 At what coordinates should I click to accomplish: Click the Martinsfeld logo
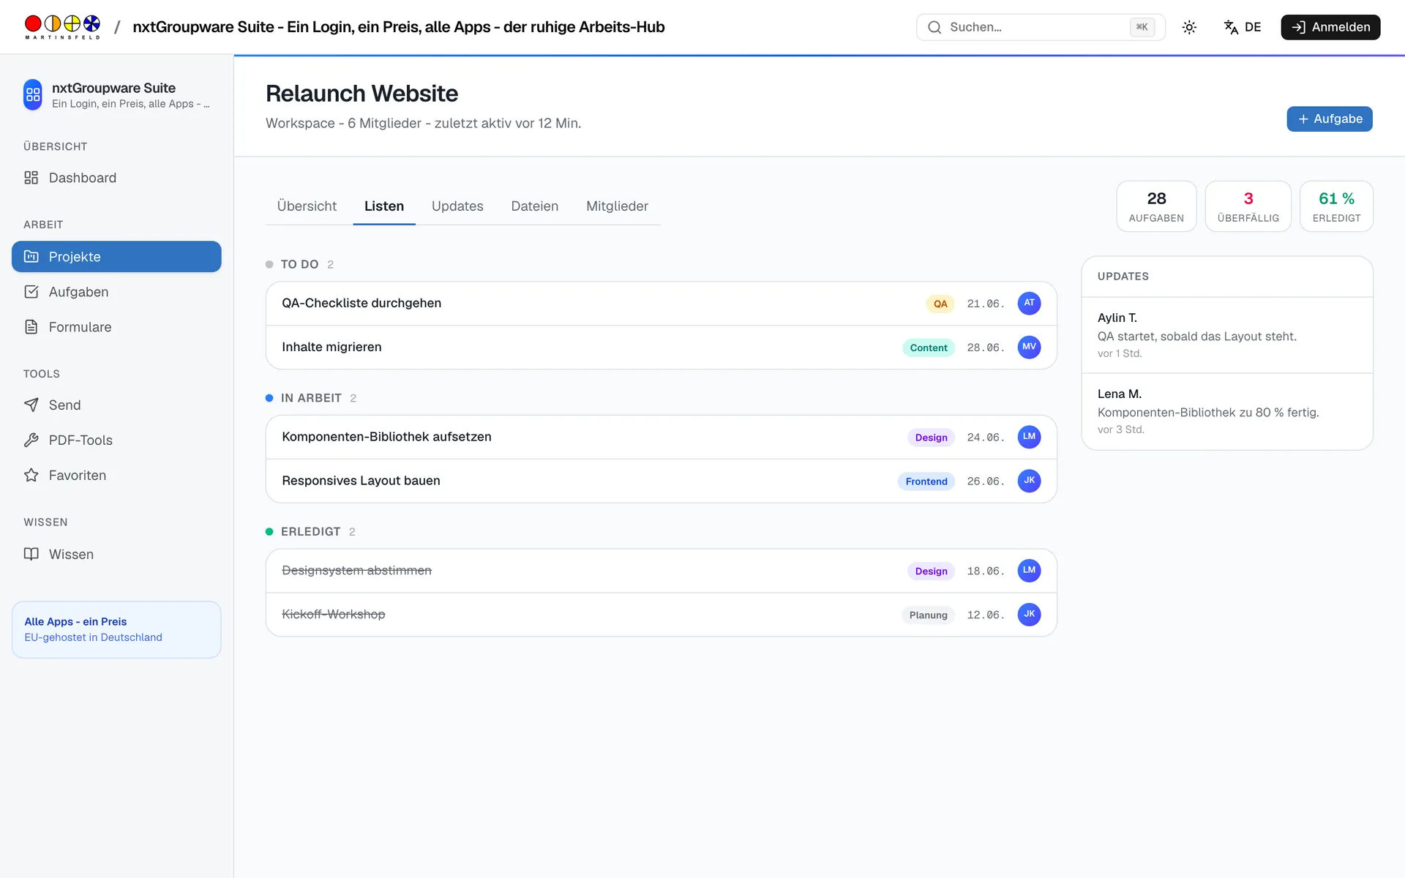[x=62, y=27]
